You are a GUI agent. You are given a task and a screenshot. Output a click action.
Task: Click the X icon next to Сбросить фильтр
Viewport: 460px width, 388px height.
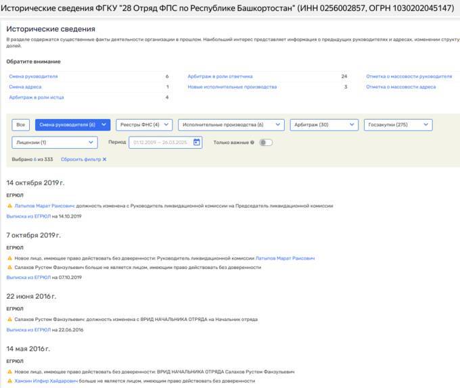[x=104, y=159]
